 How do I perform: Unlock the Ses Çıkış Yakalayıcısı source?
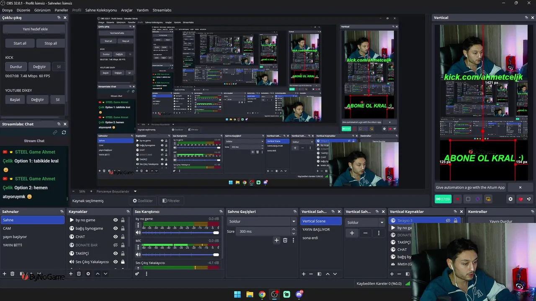[x=123, y=262]
